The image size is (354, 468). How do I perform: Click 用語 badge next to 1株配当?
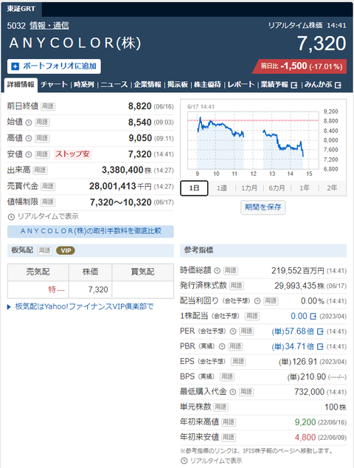point(251,316)
